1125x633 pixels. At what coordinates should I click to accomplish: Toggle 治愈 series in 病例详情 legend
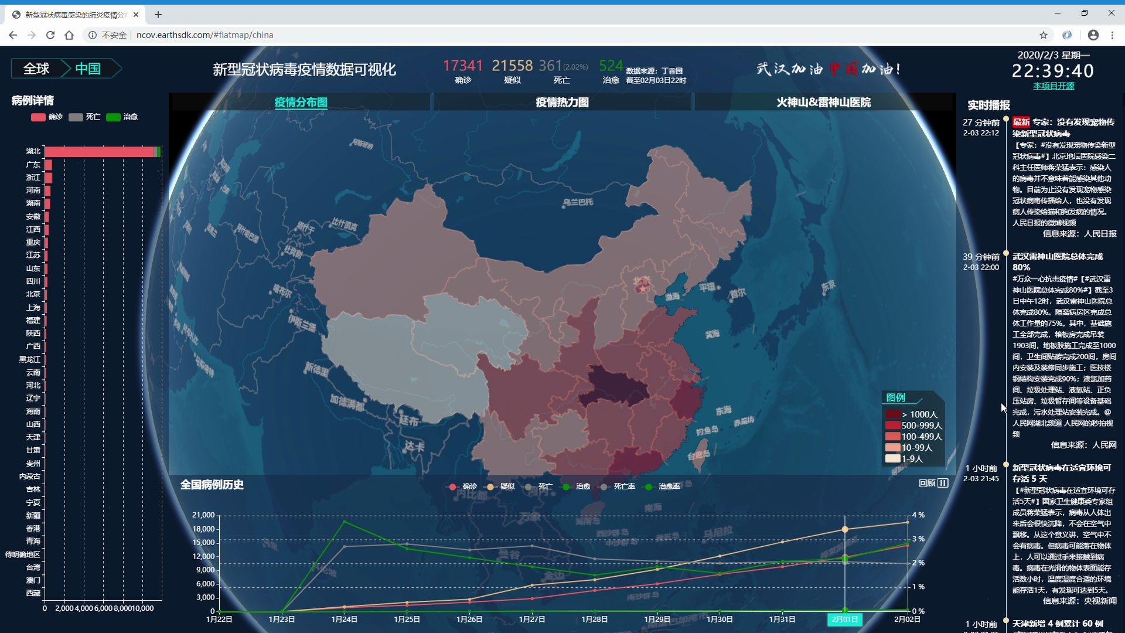[x=122, y=117]
